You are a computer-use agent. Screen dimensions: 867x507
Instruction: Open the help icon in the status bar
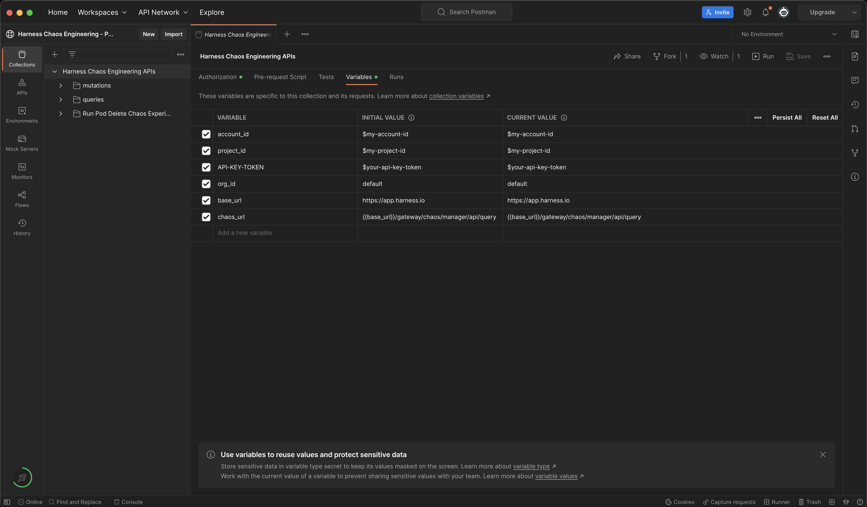click(859, 502)
